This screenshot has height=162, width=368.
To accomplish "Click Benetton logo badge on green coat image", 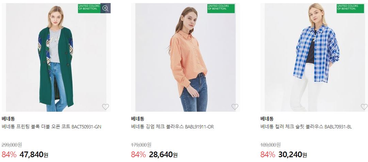I will point(89,8).
